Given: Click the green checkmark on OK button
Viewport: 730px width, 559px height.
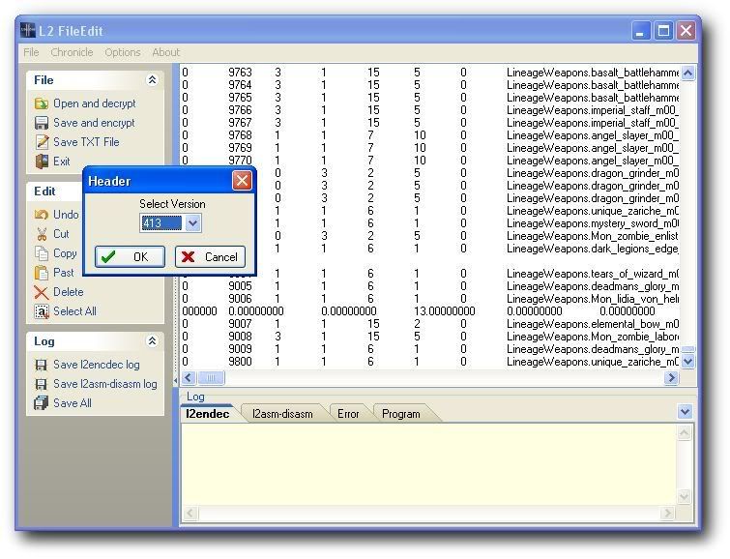Looking at the screenshot, I should tap(108, 256).
